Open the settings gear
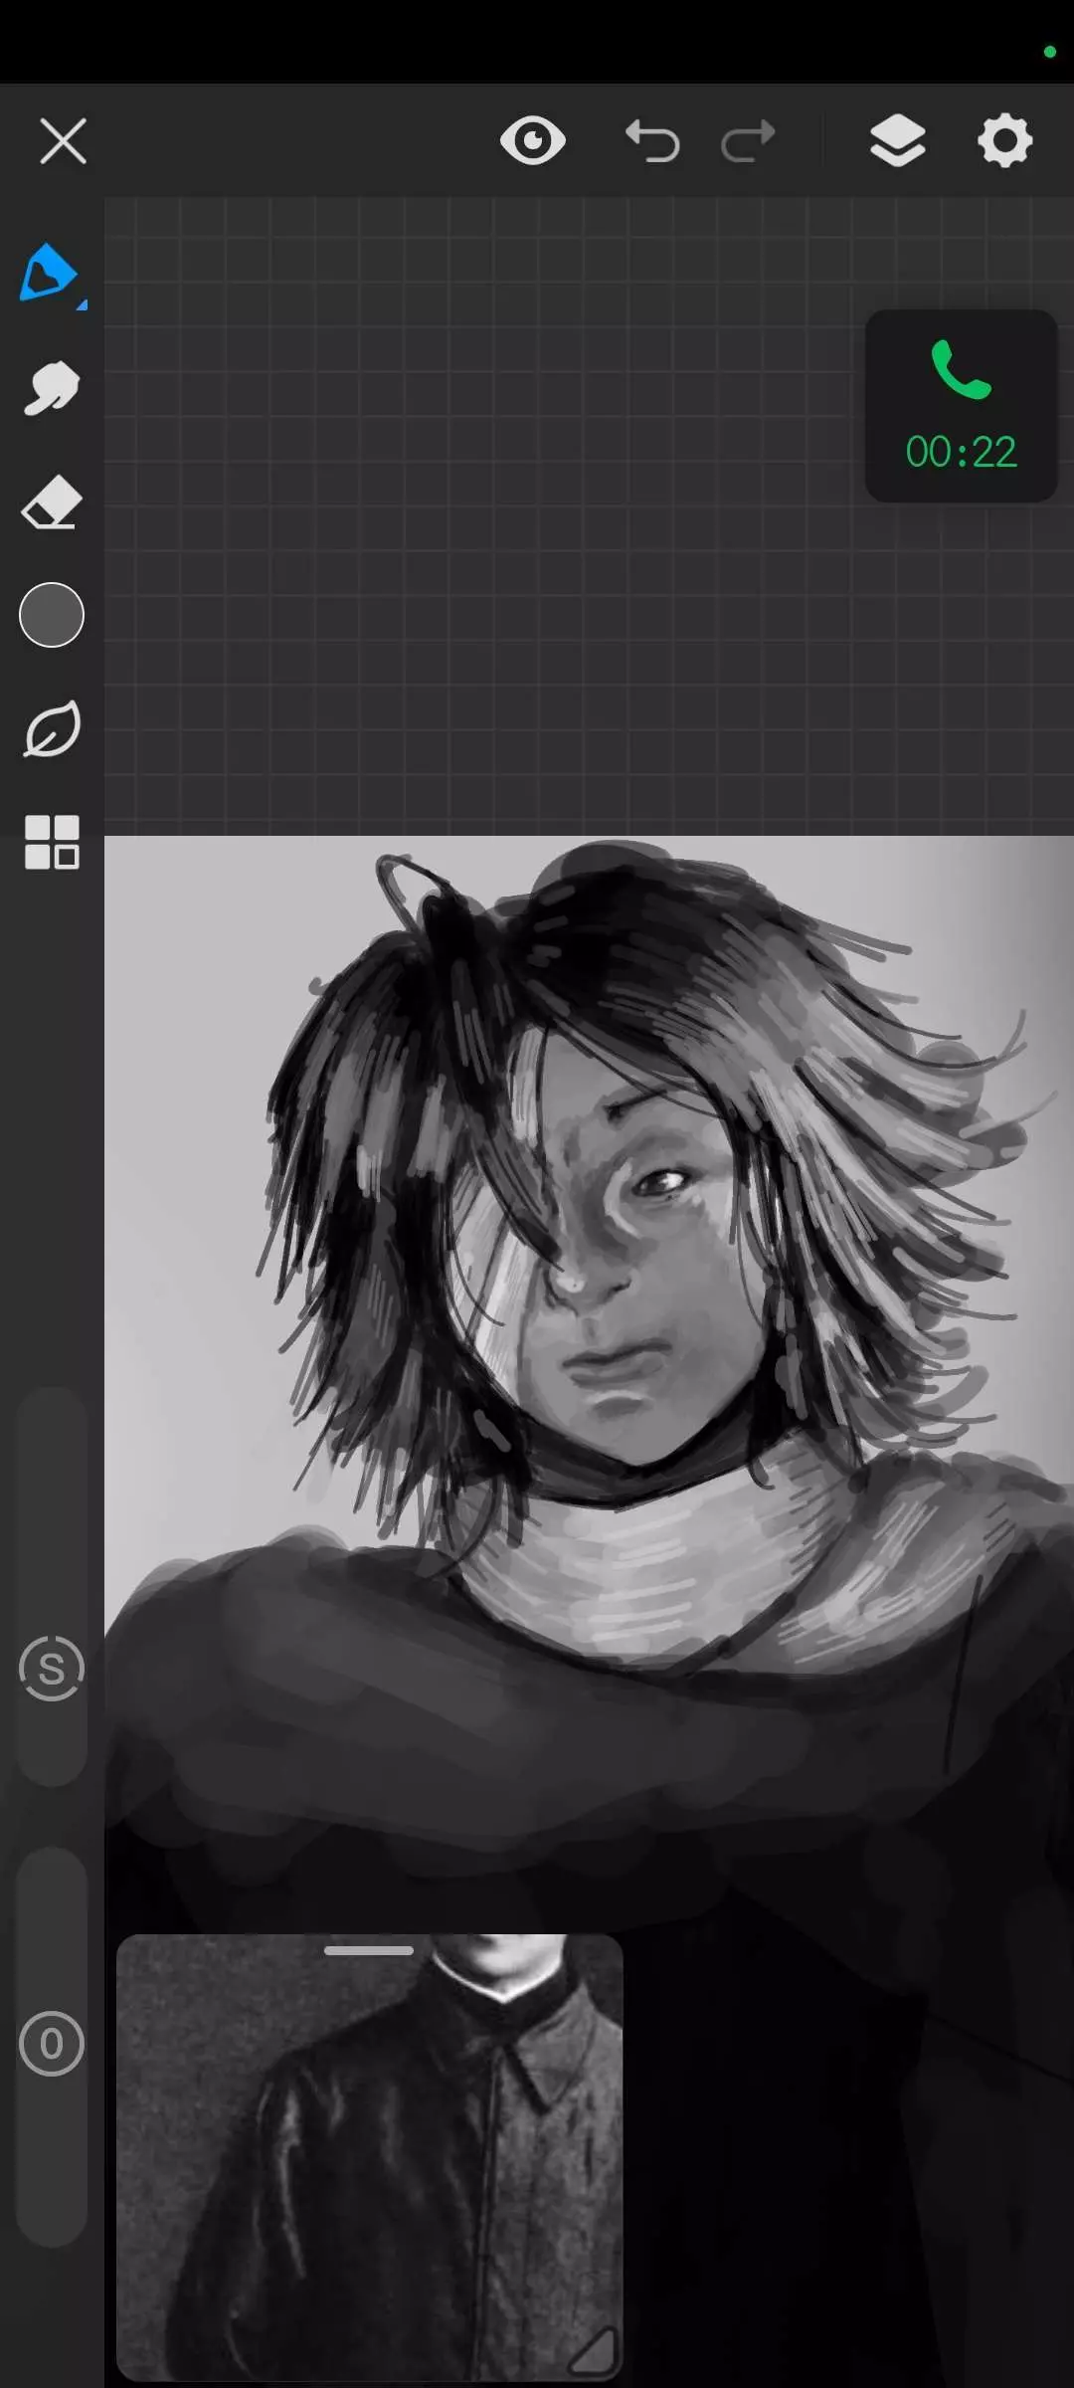This screenshot has height=2388, width=1074. click(x=1004, y=140)
